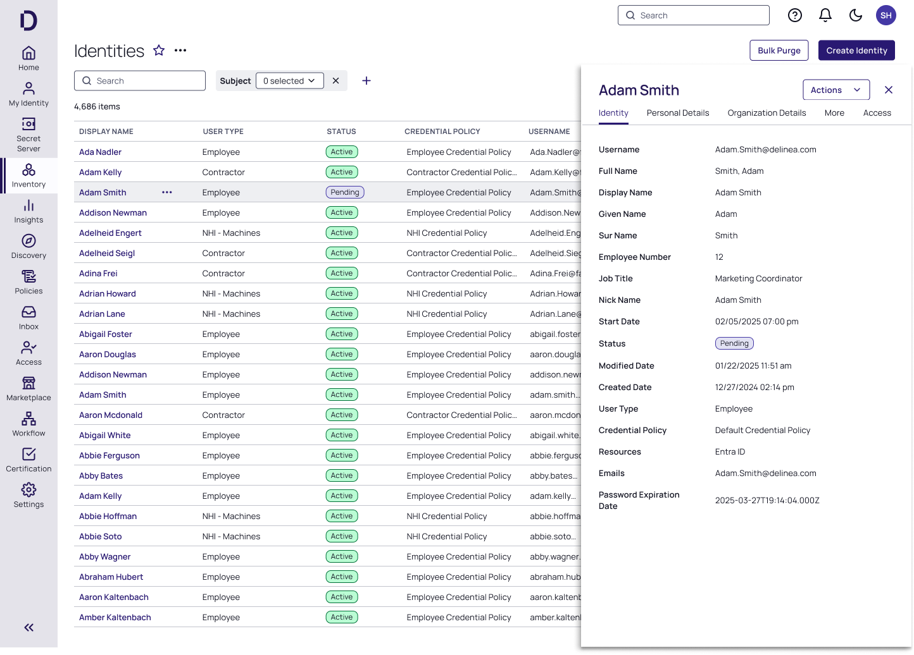This screenshot has width=914, height=655.
Task: Open Settings gear in sidebar
Action: (x=28, y=496)
